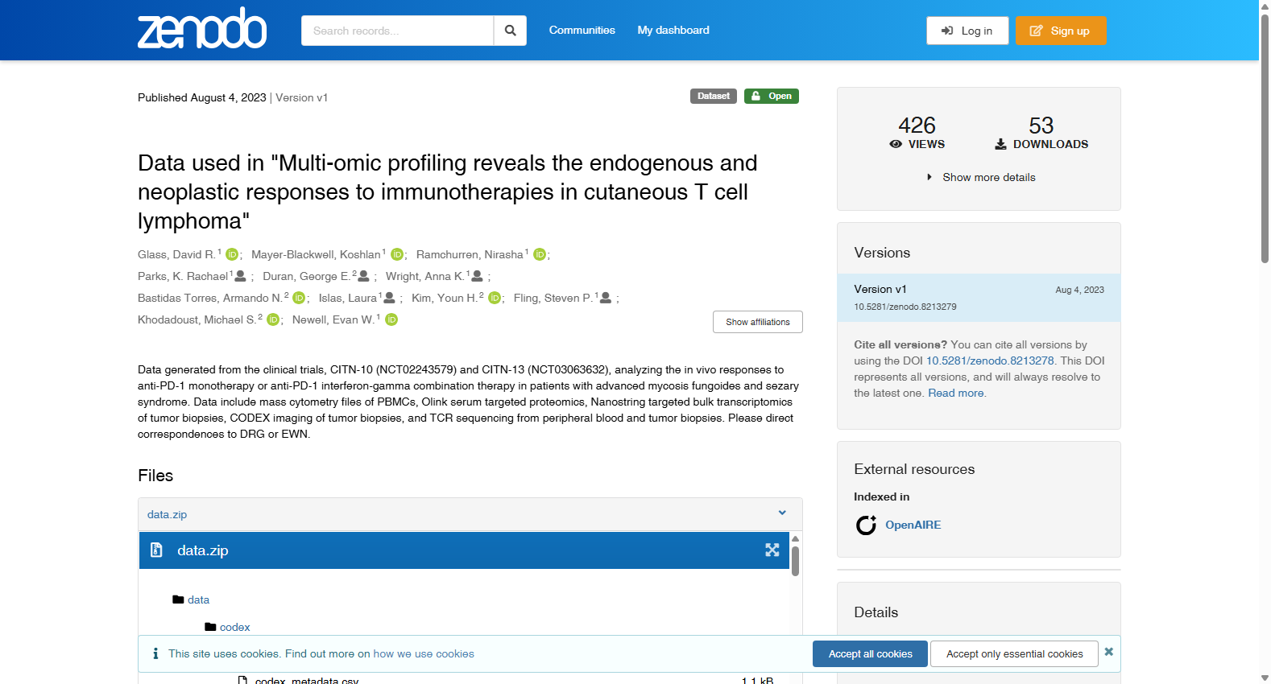Click the Sign up button
This screenshot has width=1271, height=684.
click(1061, 31)
